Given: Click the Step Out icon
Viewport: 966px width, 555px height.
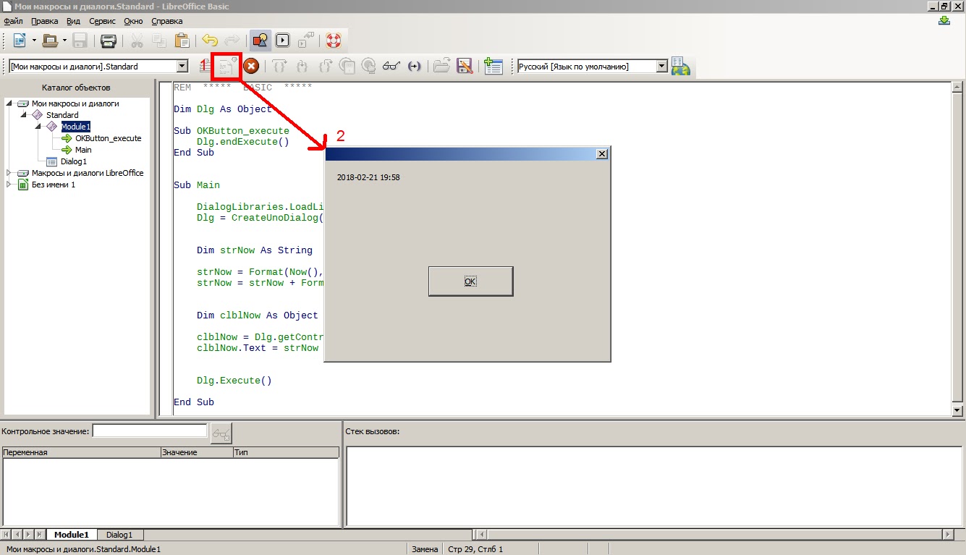Looking at the screenshot, I should (324, 67).
